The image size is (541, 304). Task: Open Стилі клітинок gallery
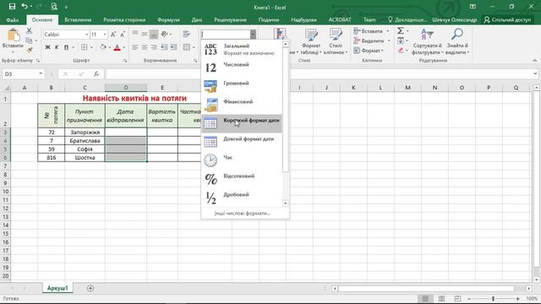point(336,41)
